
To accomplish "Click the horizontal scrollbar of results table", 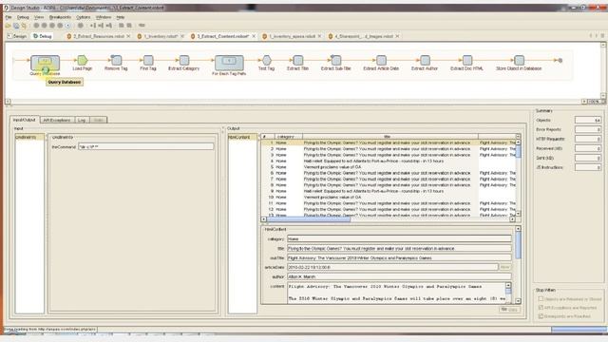I will click(389, 219).
